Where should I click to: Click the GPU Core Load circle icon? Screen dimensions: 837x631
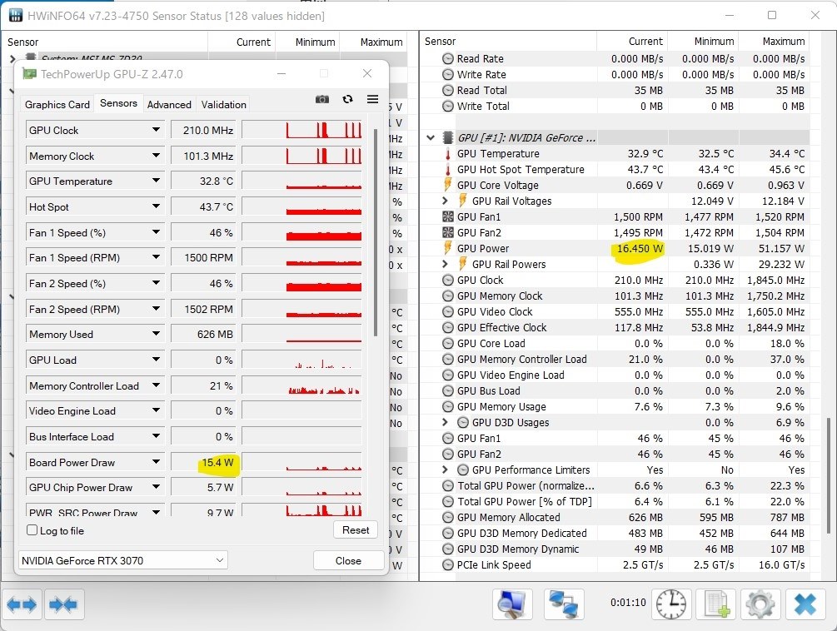[x=448, y=344]
